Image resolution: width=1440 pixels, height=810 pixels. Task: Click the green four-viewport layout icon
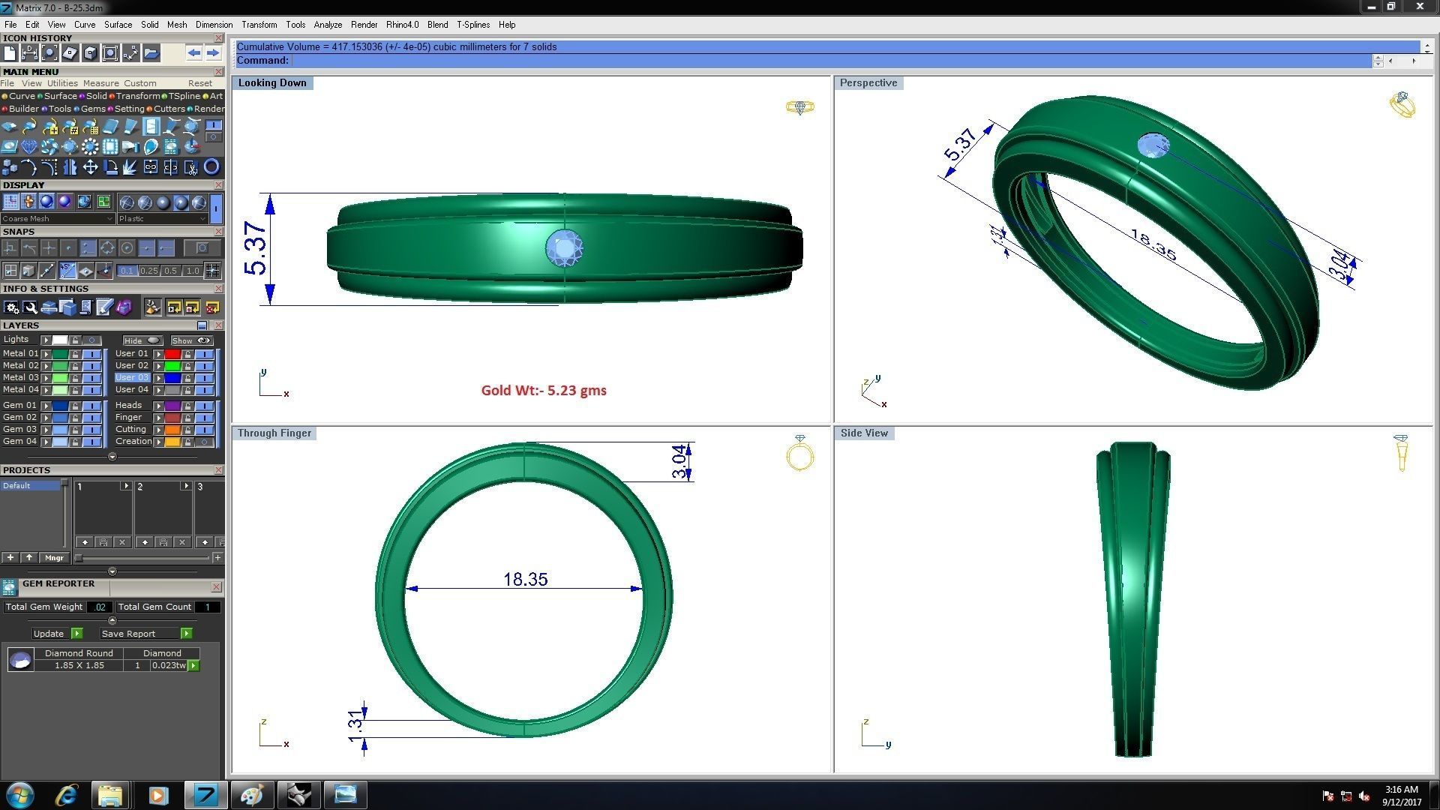(103, 202)
